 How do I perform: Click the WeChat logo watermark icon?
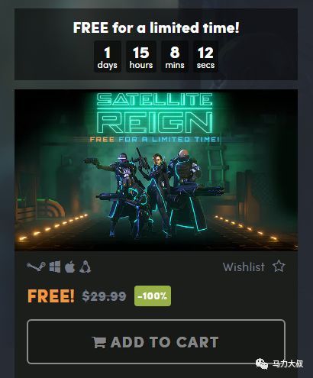(262, 363)
